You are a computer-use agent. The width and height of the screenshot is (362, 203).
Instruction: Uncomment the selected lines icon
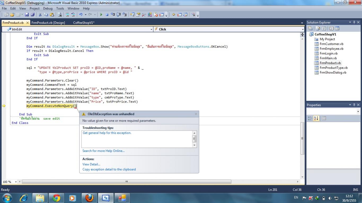[x=73, y=15]
